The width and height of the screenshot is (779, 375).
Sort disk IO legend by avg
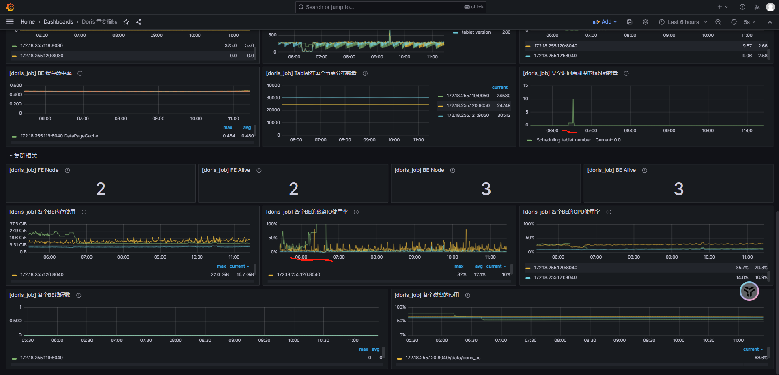(479, 266)
